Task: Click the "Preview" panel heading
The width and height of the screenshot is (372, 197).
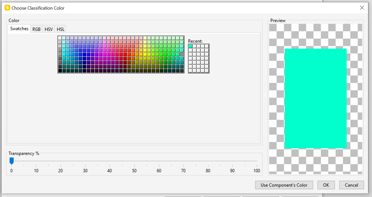Action: [x=278, y=20]
